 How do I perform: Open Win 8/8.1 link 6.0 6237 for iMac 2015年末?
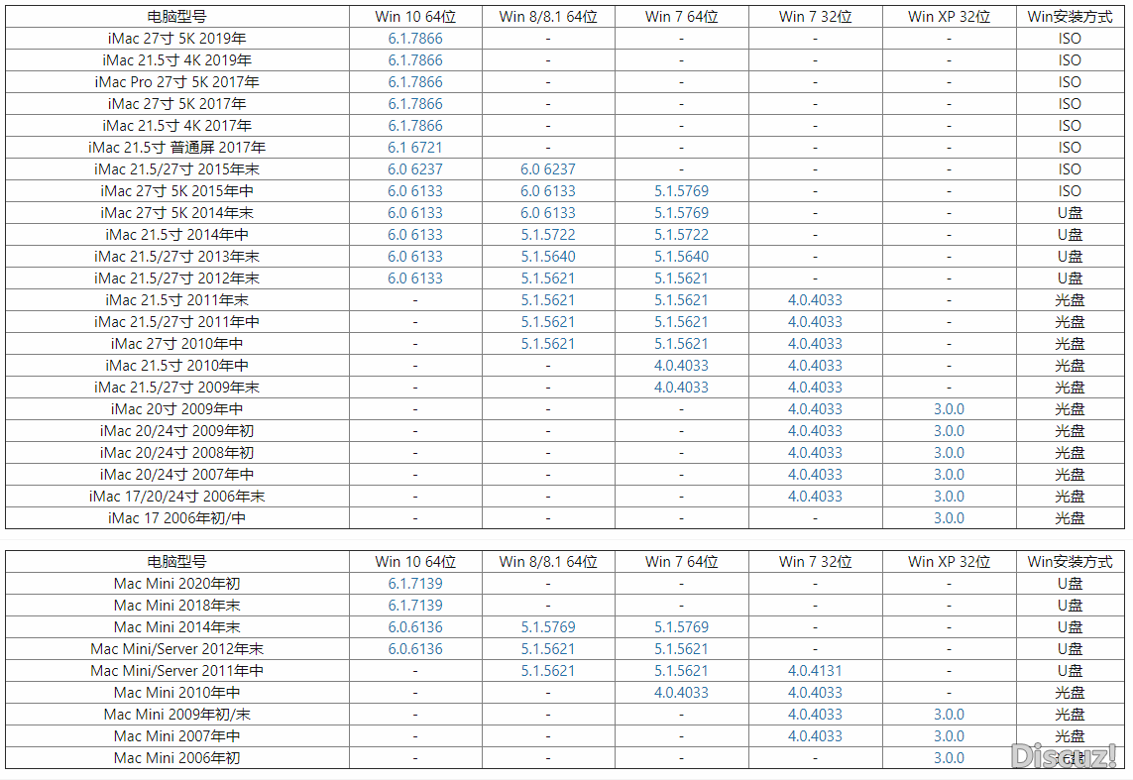(548, 169)
